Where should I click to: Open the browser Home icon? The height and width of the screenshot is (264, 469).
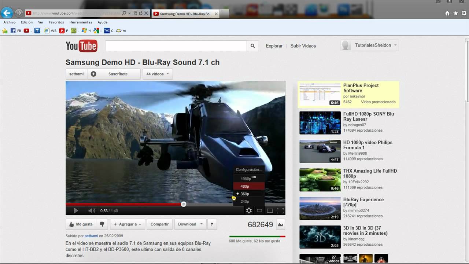coord(447,13)
